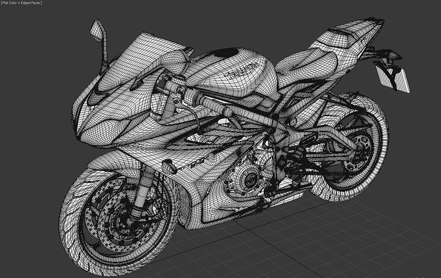Select the left rearview mirror mesh
This screenshot has height=278, width=441.
[97, 29]
